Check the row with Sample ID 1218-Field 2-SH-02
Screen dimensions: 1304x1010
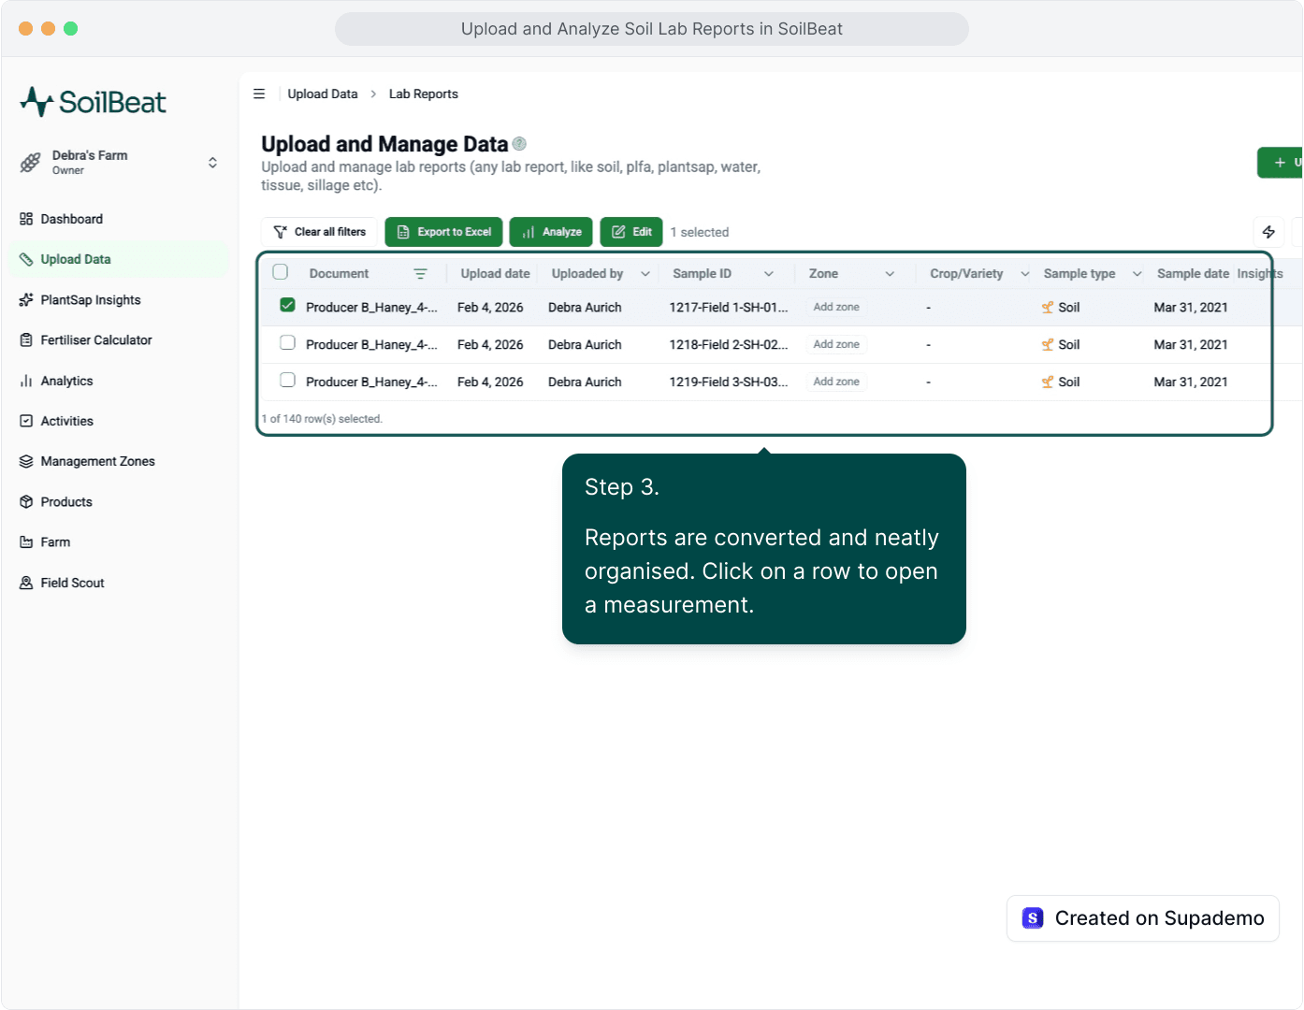click(x=287, y=343)
